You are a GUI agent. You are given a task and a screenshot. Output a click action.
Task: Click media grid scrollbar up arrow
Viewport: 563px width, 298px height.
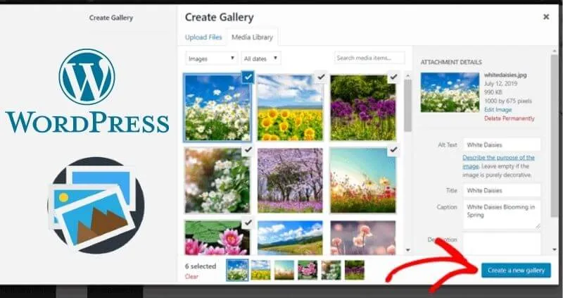pyautogui.click(x=407, y=75)
